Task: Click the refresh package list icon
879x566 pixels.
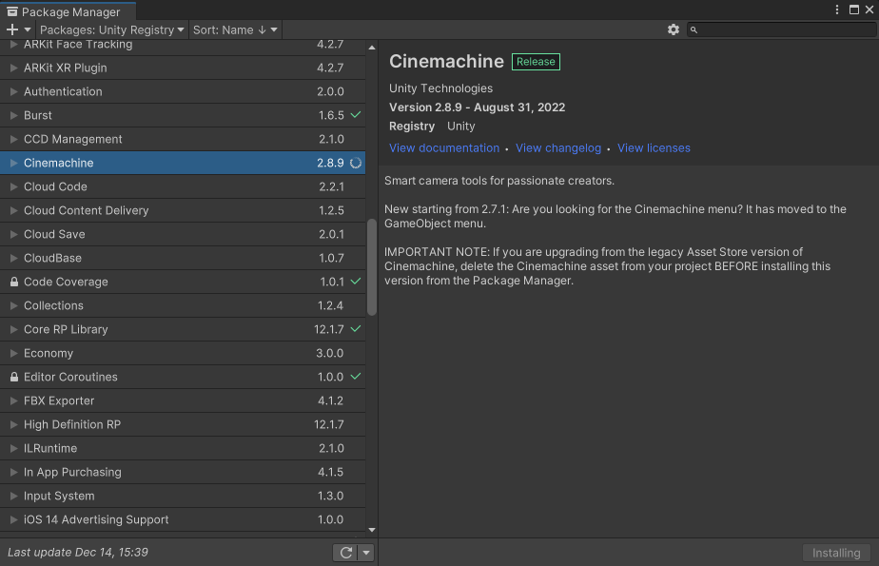Action: click(x=345, y=553)
